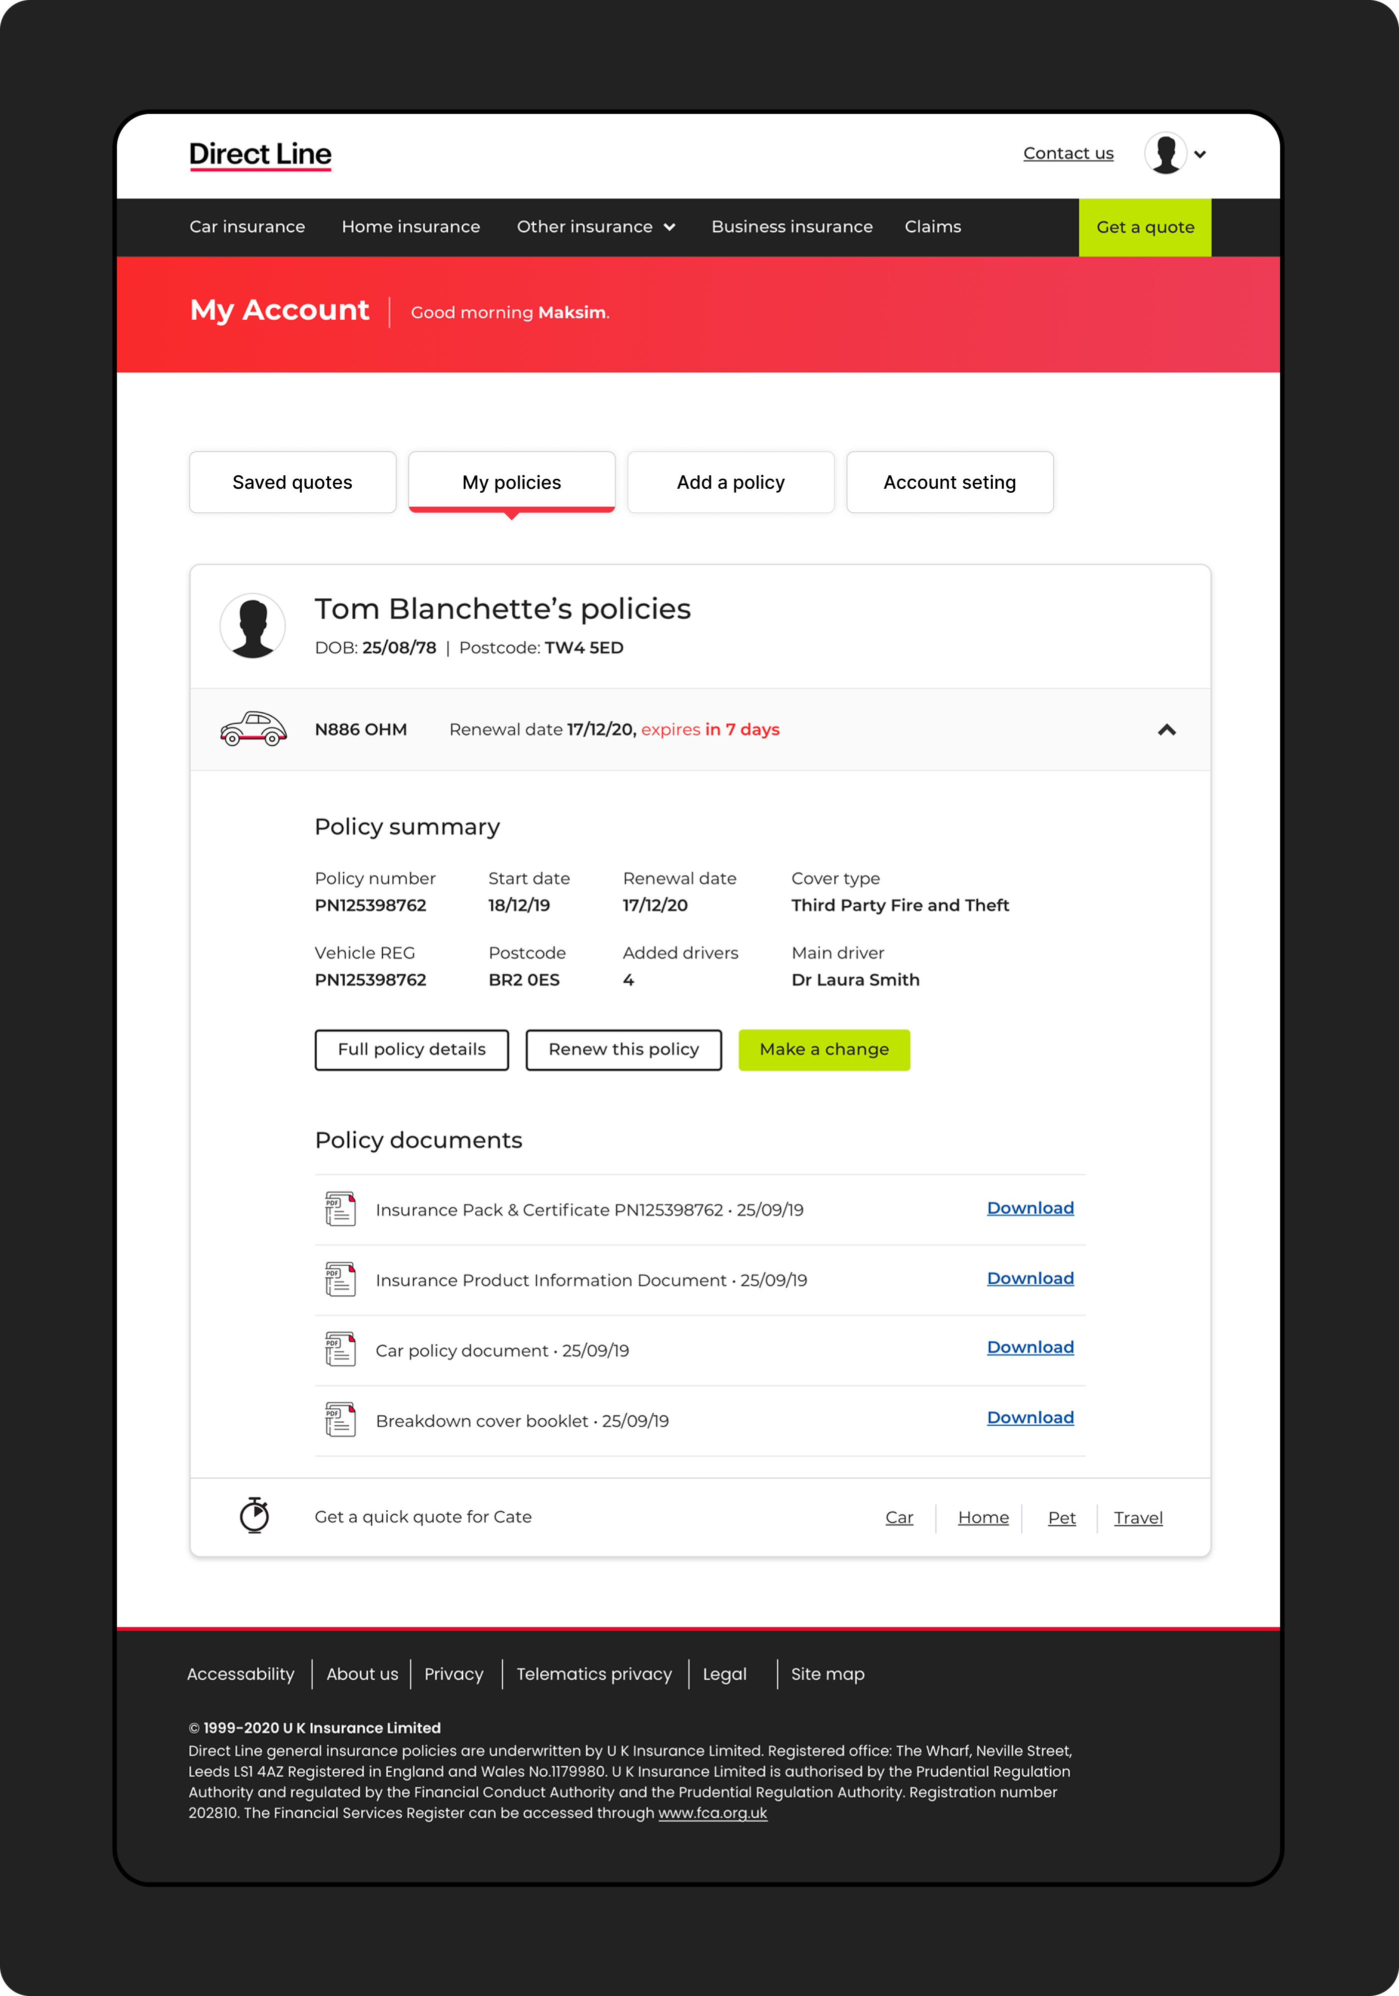Click PDF icon for Insurance Product Information Document
The image size is (1399, 1996).
click(x=340, y=1279)
